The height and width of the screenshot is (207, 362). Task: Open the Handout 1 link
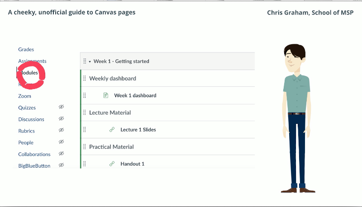tap(132, 164)
